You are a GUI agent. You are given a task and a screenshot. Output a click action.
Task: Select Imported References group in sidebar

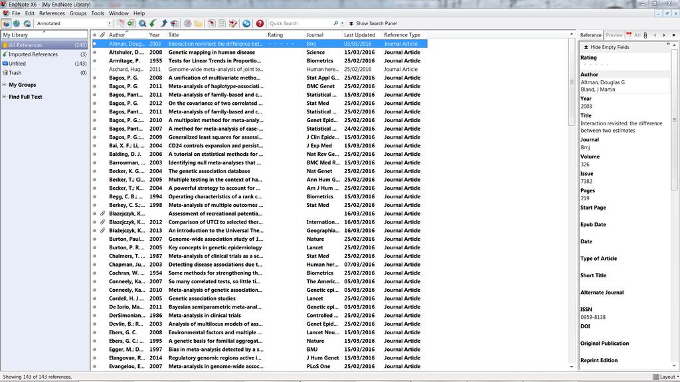(44, 54)
